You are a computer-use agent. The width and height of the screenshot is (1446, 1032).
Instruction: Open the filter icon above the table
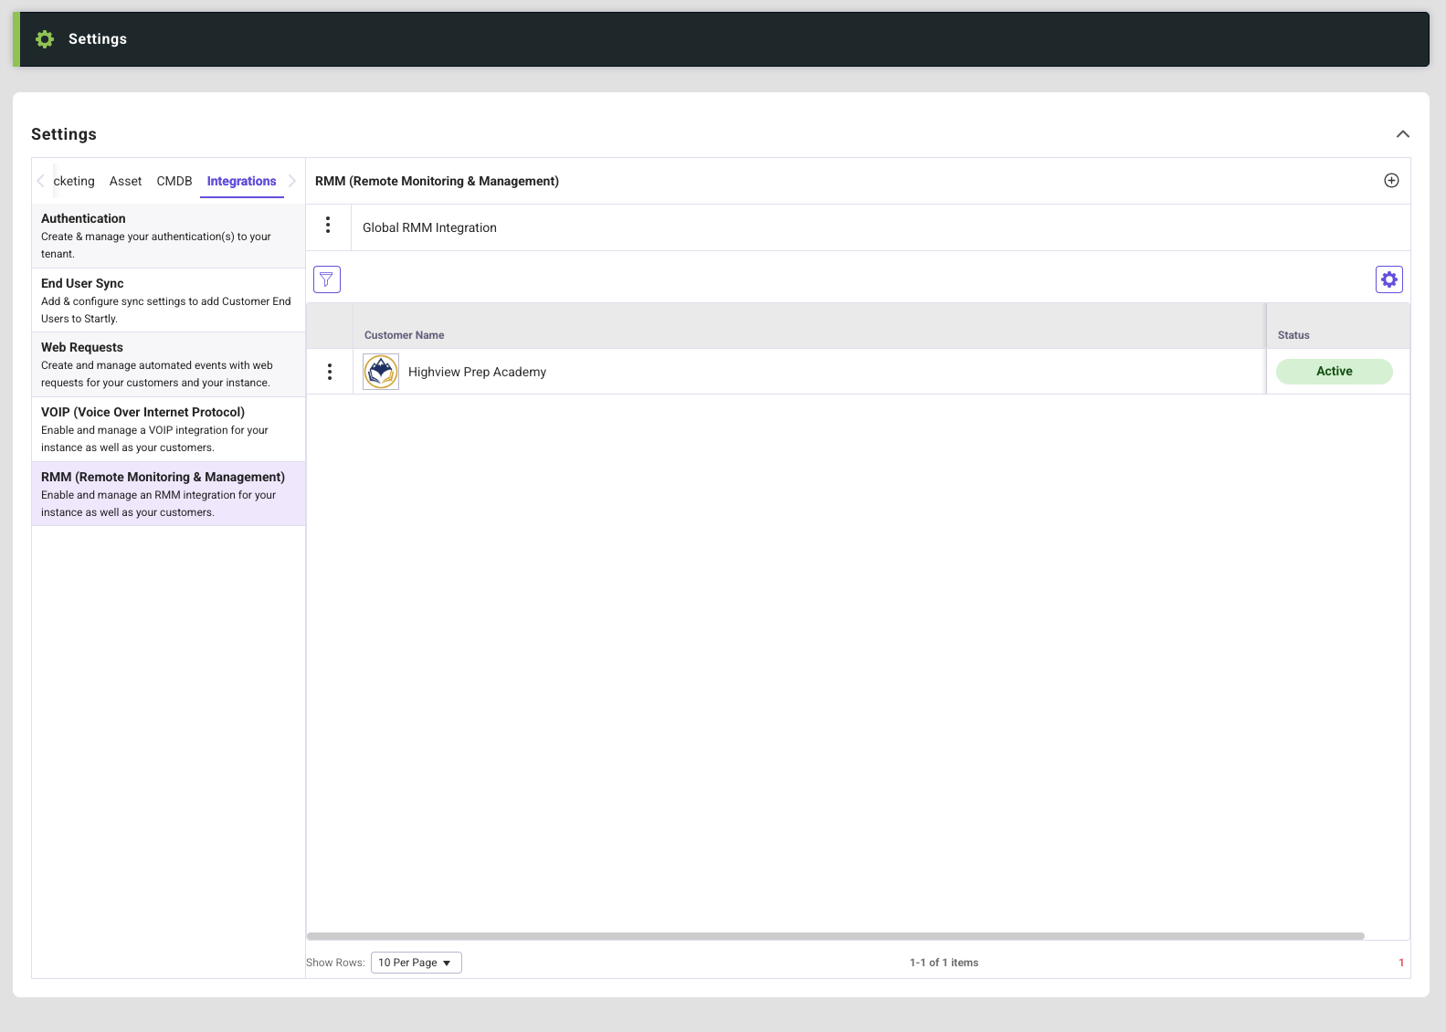pyautogui.click(x=327, y=279)
